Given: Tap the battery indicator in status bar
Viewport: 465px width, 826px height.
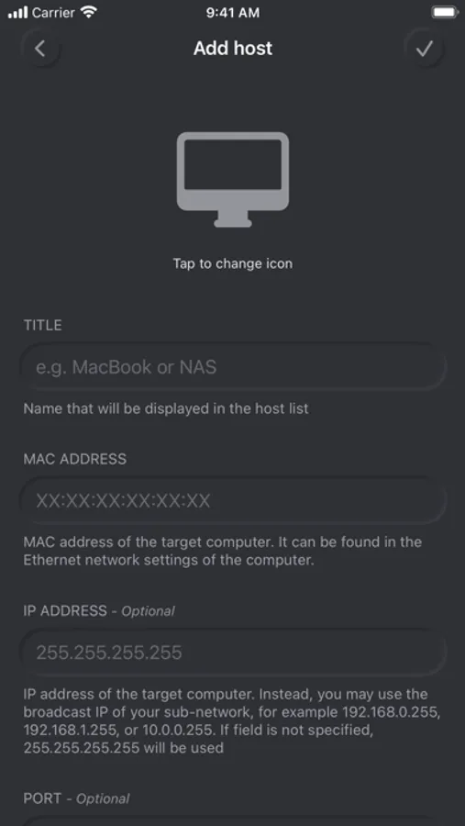Looking at the screenshot, I should point(445,13).
